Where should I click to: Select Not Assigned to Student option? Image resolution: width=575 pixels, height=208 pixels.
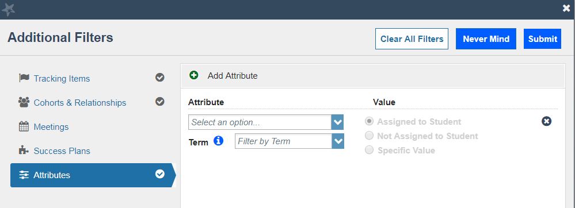click(x=370, y=136)
